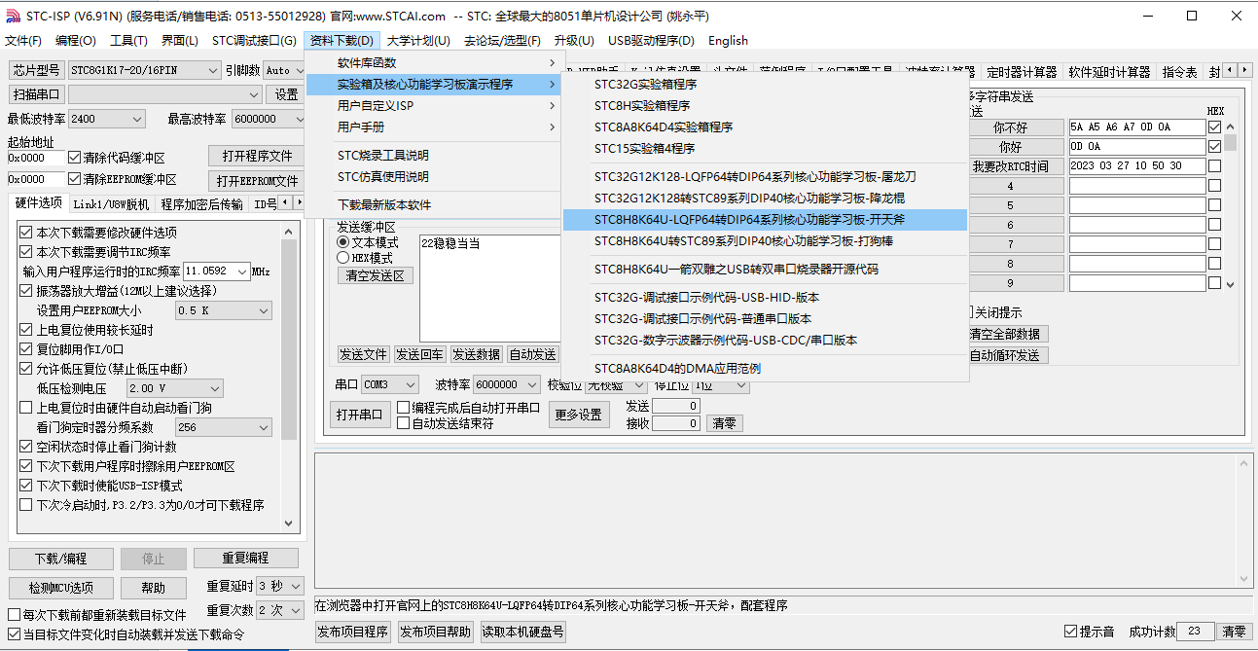
Task: Choose STC8H实验箱程序 in submenu
Action: (765, 105)
